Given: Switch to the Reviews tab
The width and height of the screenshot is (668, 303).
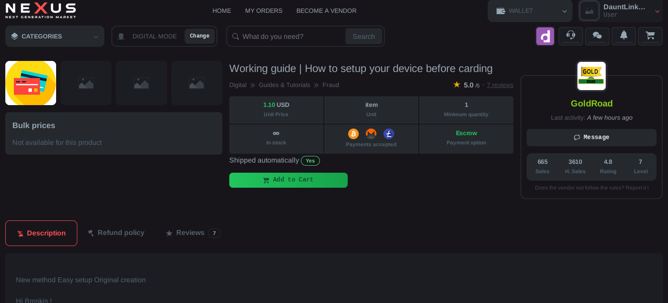Looking at the screenshot, I should point(193,233).
